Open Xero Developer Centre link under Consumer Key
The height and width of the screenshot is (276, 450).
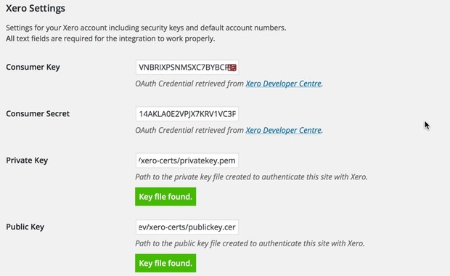pos(283,84)
